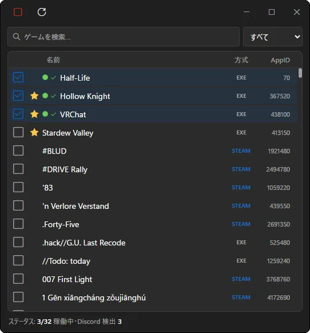This screenshot has height=333, width=310.
Task: Select the 007 First Light game name
Action: [x=67, y=279]
